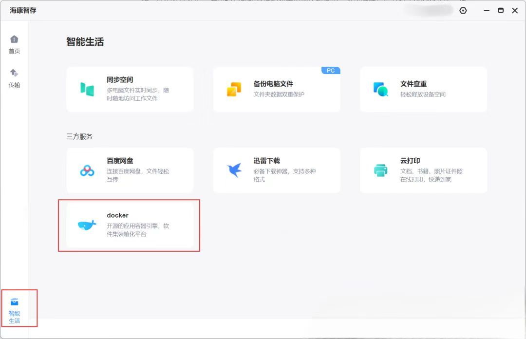
Task: Close the 海康智存 window
Action: coord(515,11)
